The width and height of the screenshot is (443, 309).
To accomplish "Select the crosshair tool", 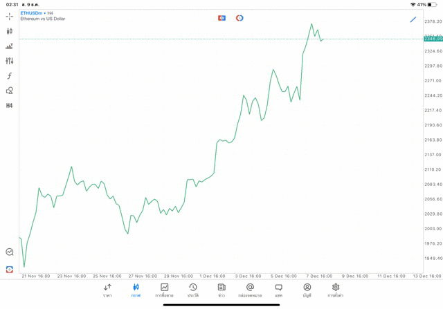I will click(x=10, y=16).
